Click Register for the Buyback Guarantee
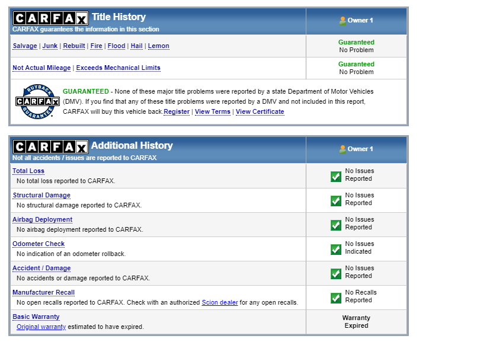Image resolution: width=493 pixels, height=342 pixels. coord(177,111)
